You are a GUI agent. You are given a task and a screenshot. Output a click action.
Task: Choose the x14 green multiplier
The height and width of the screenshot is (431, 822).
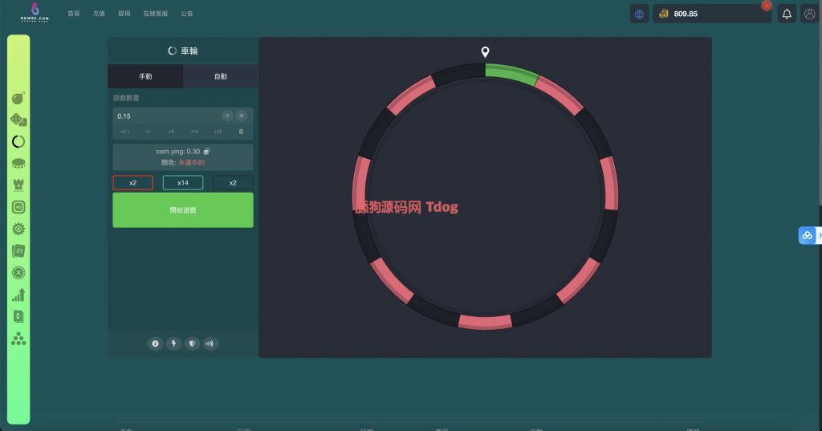pyautogui.click(x=183, y=183)
